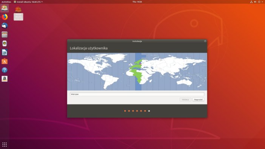Viewport: 265px width, 149px height.
Task: Open Ubuntu Software store icon
Action: 5,61
